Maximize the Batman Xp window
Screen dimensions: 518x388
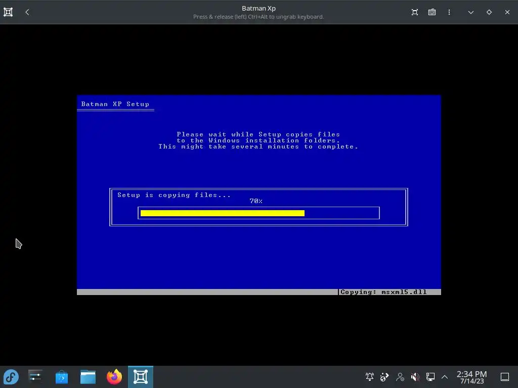click(x=489, y=12)
